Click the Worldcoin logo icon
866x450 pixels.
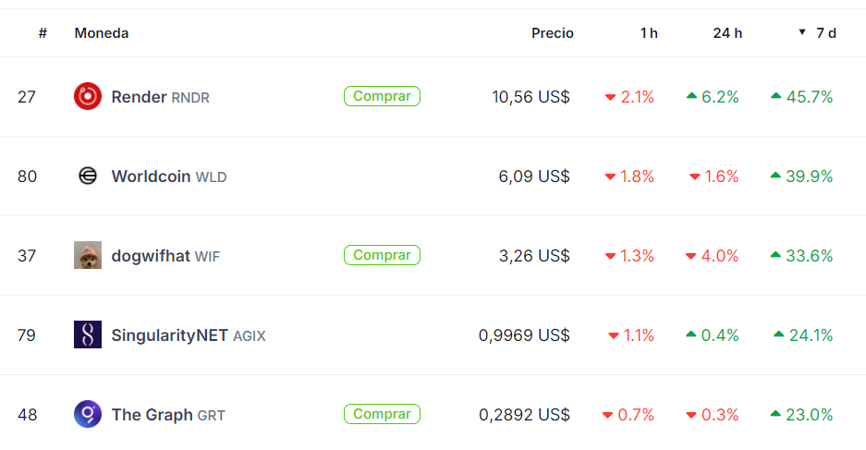pyautogui.click(x=88, y=176)
